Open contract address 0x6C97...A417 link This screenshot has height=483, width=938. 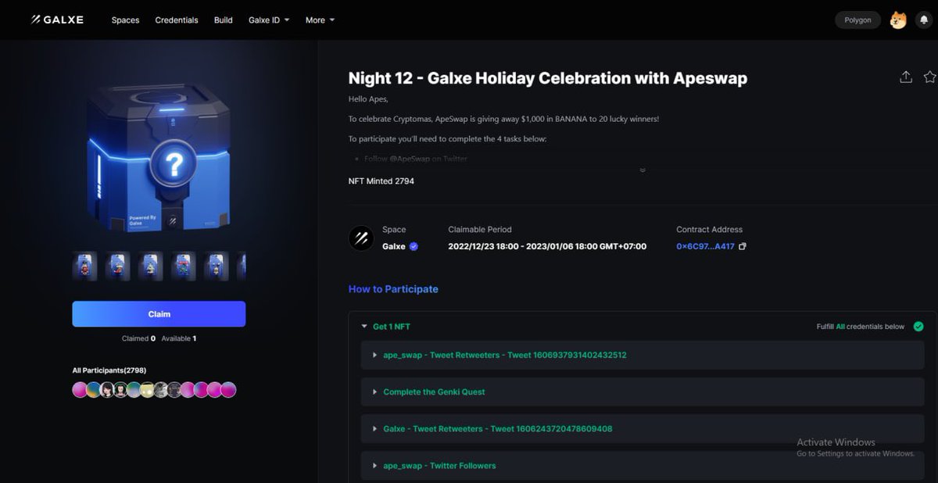point(705,246)
